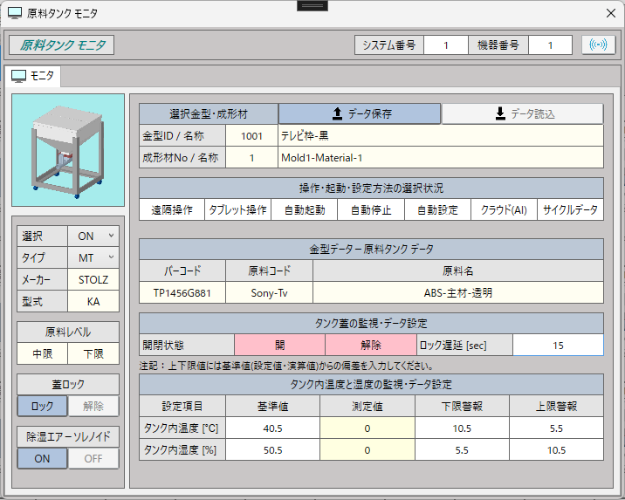Click the タブレット操作 status cell
The width and height of the screenshot is (625, 500).
pyautogui.click(x=238, y=210)
